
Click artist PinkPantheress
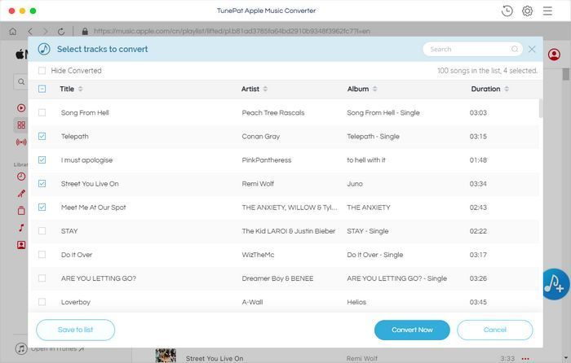coord(267,160)
